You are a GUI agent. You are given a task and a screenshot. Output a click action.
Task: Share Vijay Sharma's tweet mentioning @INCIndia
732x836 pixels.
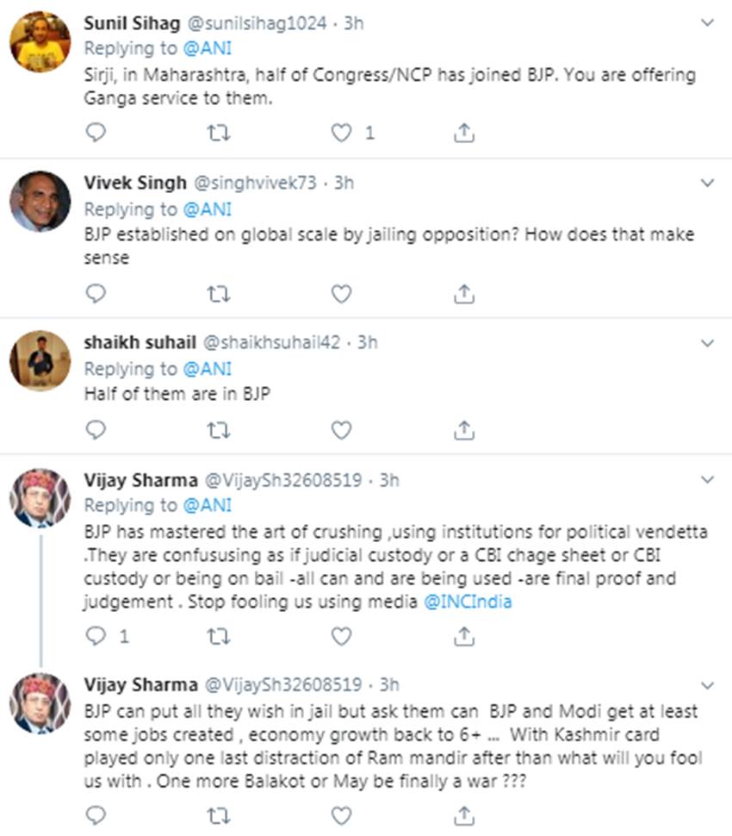[463, 636]
